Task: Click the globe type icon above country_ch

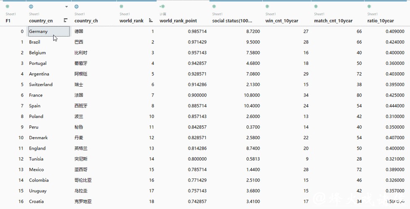Action: [x=76, y=7]
